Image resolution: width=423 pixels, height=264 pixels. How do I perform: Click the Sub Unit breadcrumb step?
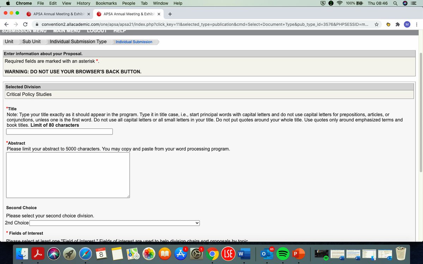click(31, 42)
